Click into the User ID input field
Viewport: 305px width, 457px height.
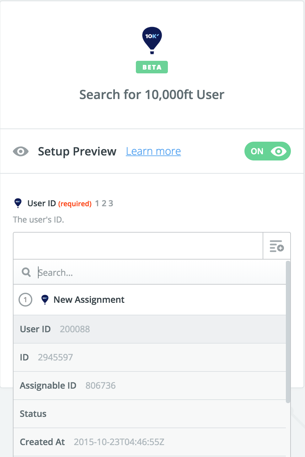click(x=138, y=246)
